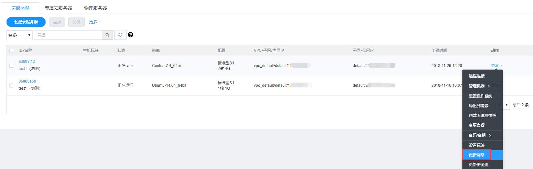Image resolution: width=533 pixels, height=169 pixels.
Task: Open the help question mark icon
Action: pos(130,35)
